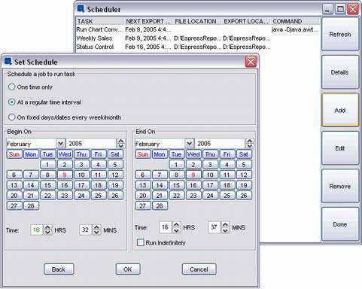Pick day 9 in Begin On calendar
Viewport: 362px width, 289px height.
click(65, 175)
